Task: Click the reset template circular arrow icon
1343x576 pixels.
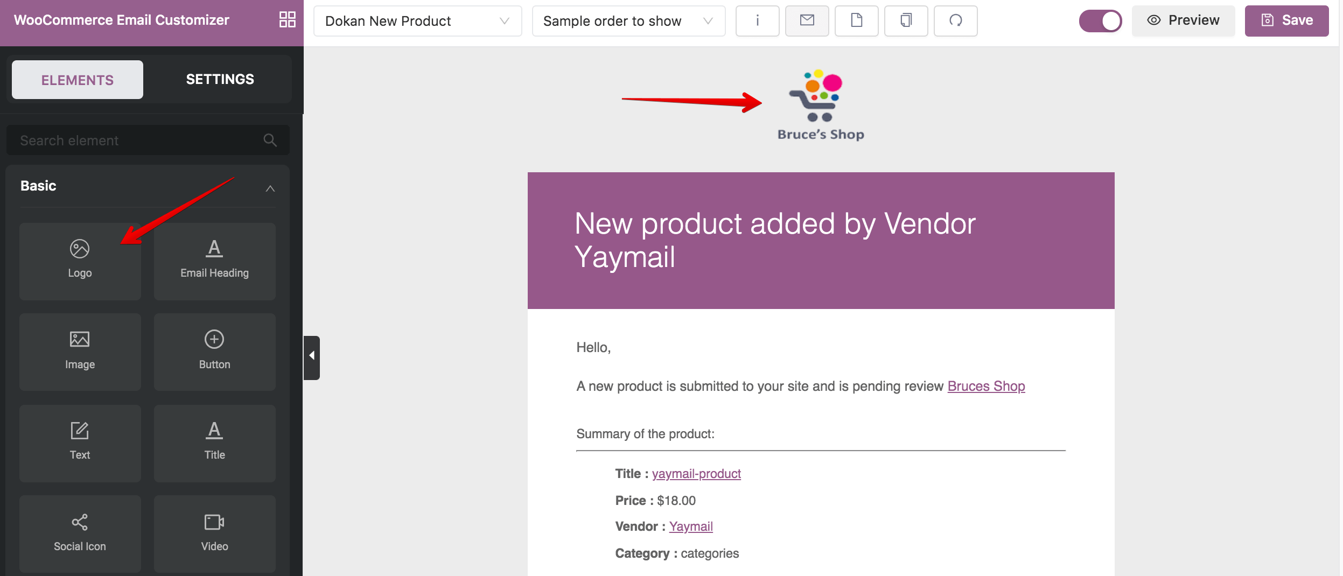Action: coord(955,21)
